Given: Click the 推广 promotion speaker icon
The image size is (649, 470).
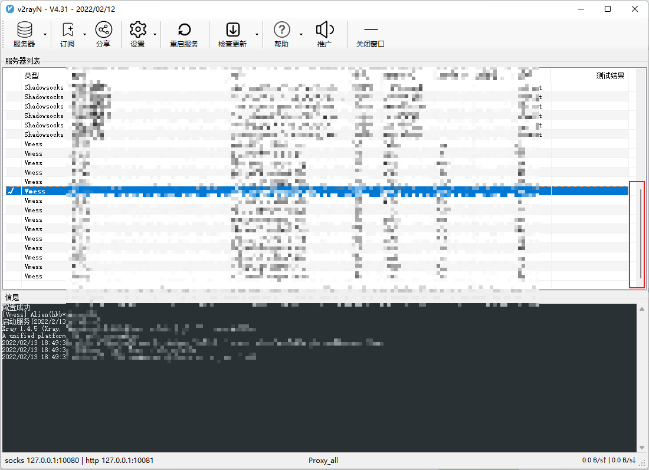Looking at the screenshot, I should (325, 30).
